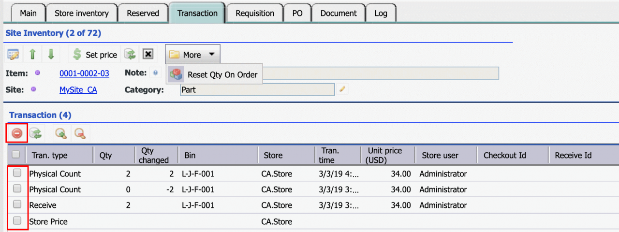The image size is (619, 232).
Task: Click the CA.Store cell in Store Price row
Action: [277, 222]
